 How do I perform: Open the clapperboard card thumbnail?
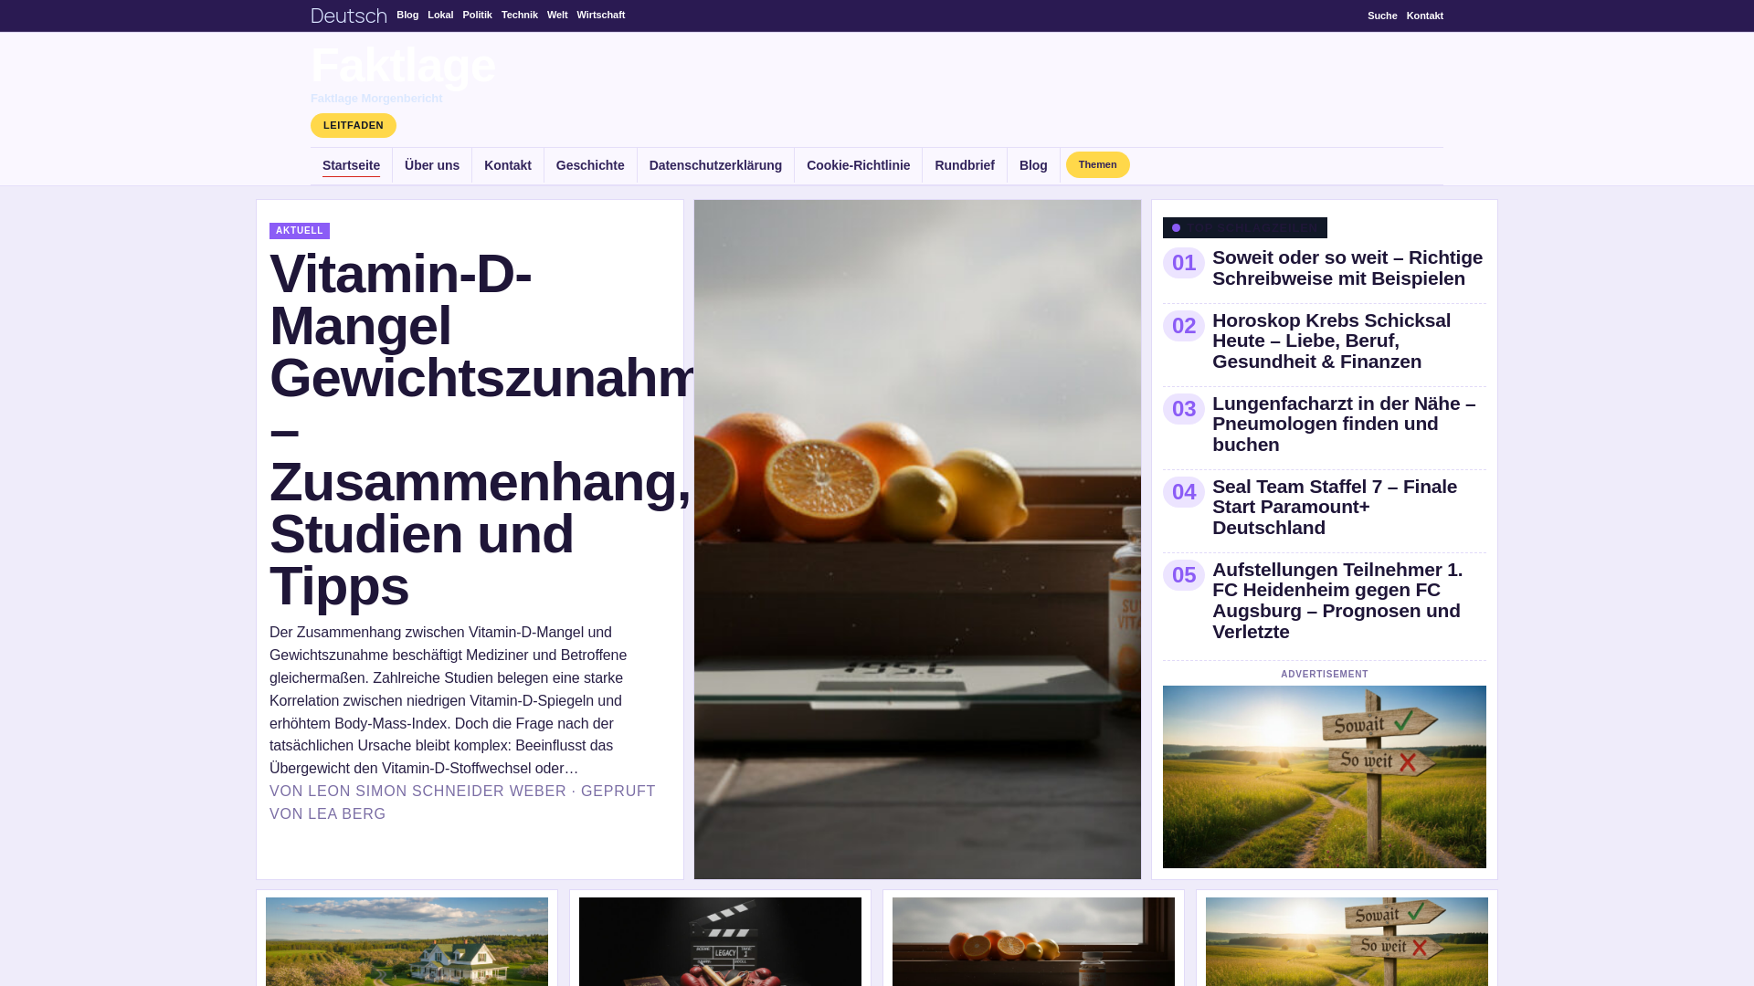[x=720, y=941]
